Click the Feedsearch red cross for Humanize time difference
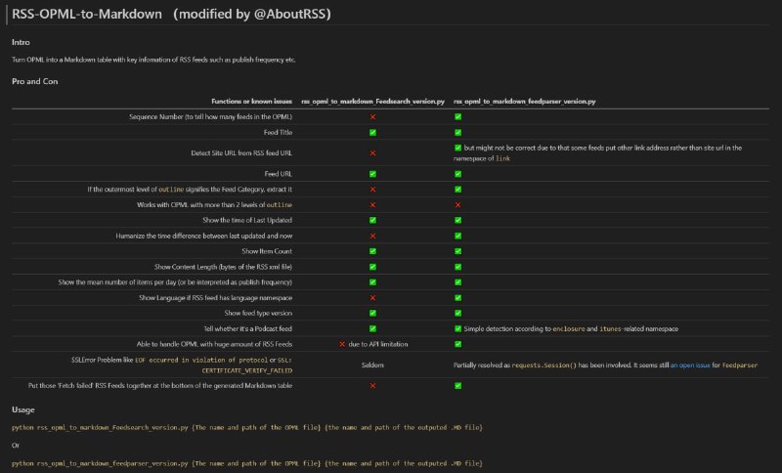 [372, 236]
